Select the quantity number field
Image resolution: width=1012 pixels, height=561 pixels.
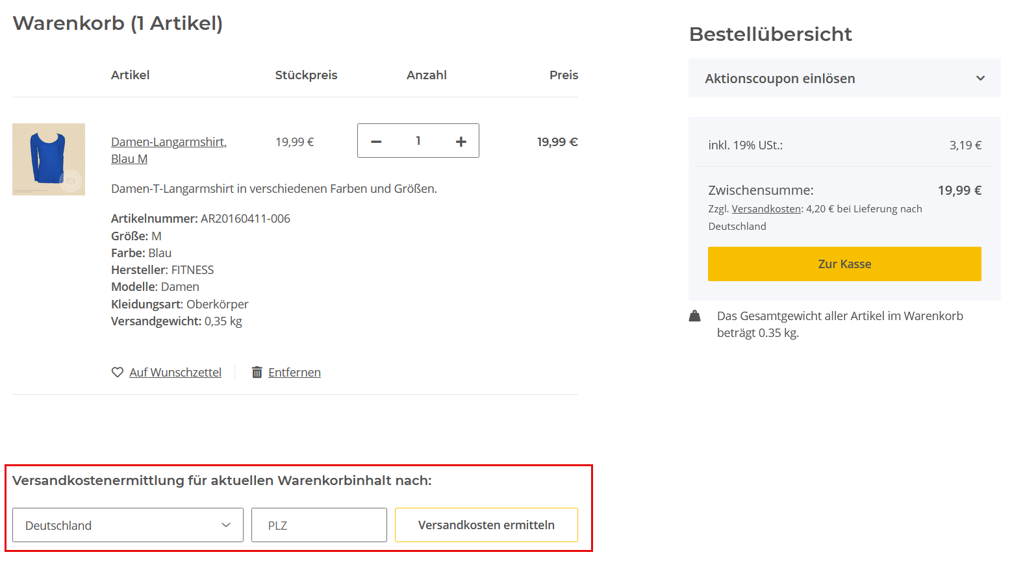coord(418,141)
